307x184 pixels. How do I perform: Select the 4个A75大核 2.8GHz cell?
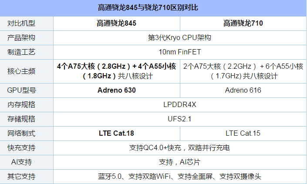117,71
